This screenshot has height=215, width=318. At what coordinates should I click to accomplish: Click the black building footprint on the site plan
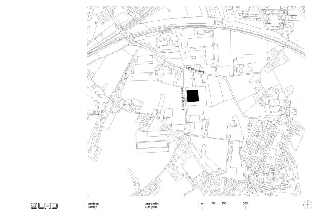(x=193, y=96)
